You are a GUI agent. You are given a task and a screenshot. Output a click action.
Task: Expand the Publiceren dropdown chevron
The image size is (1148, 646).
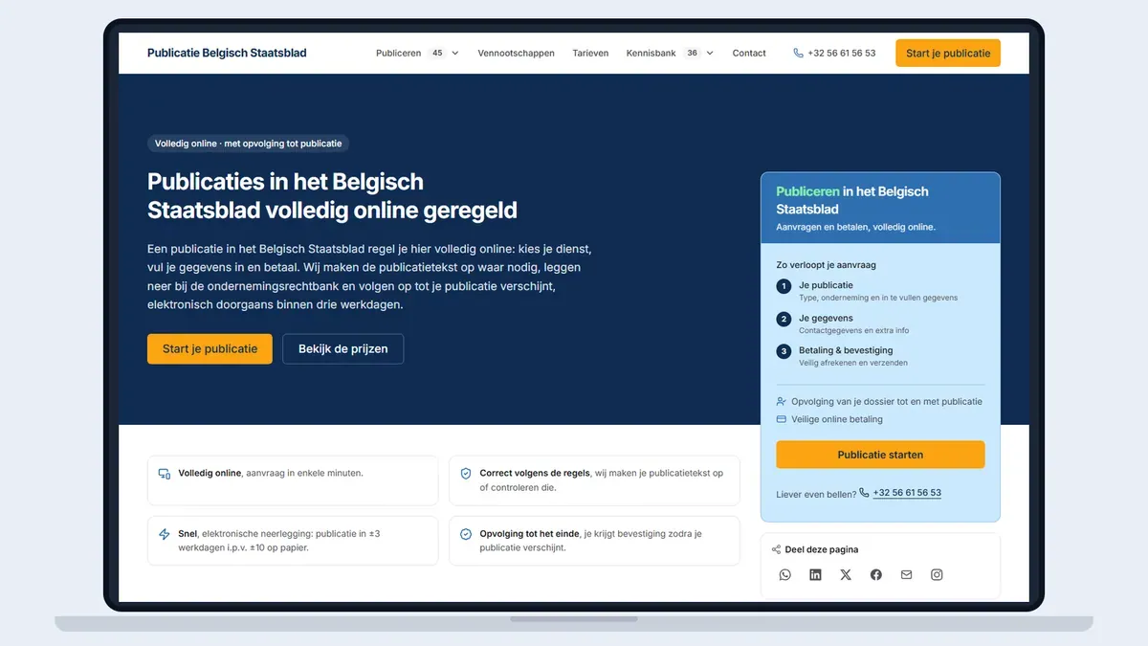(455, 54)
